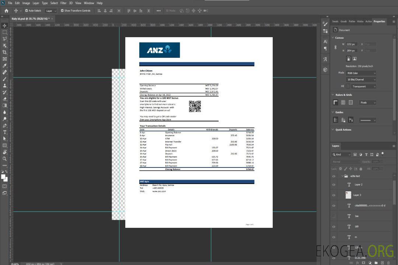Open the Window menu

pyautogui.click(x=89, y=3)
